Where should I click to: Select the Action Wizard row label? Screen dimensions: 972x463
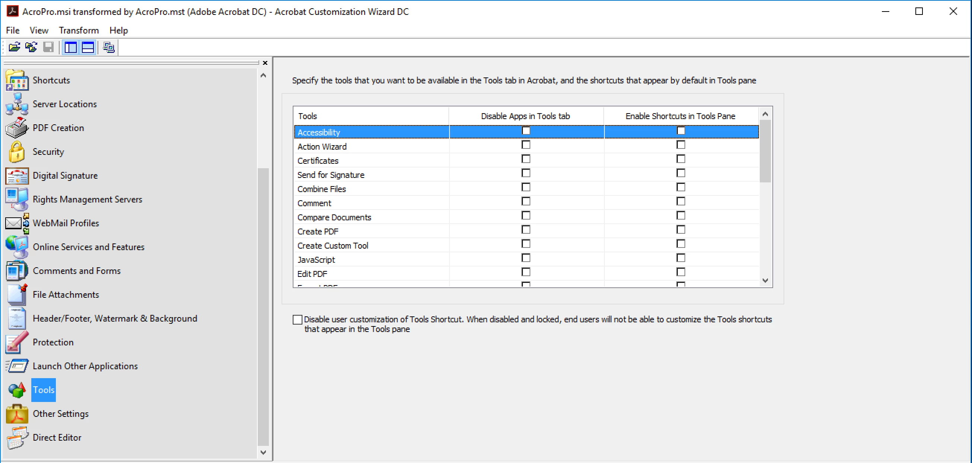(322, 147)
